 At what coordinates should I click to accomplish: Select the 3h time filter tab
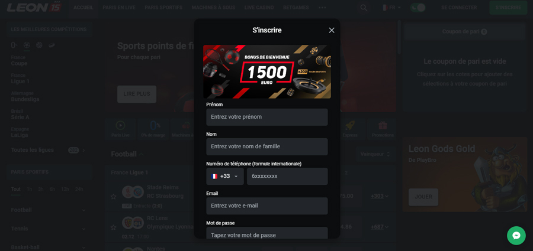[x=41, y=189]
